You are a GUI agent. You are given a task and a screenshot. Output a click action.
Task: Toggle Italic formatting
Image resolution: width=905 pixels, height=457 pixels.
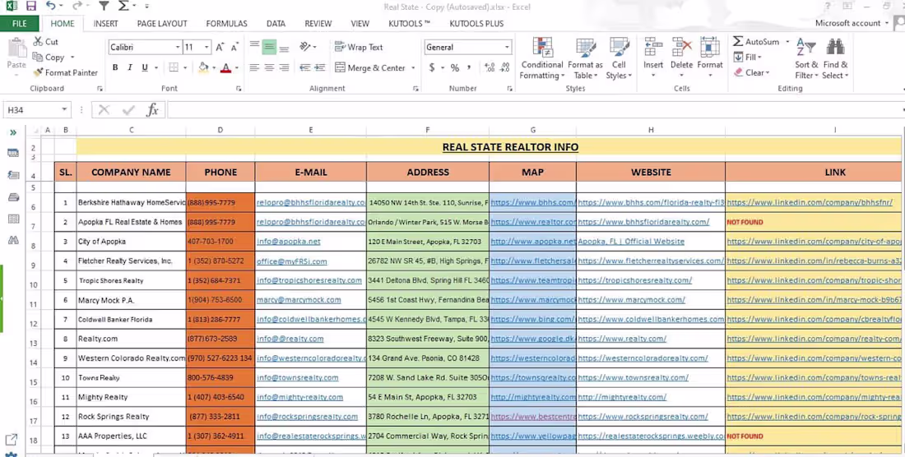point(131,67)
